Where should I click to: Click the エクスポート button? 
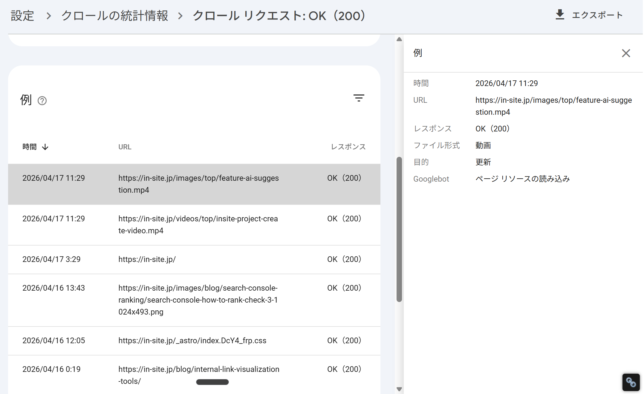tap(596, 14)
